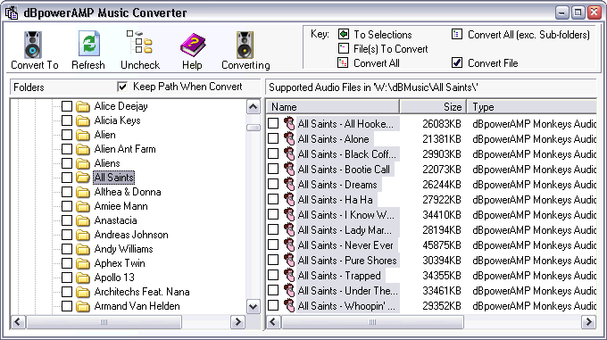Click the Alice Deejay folder icon
This screenshot has width=607, height=340.
[x=83, y=106]
